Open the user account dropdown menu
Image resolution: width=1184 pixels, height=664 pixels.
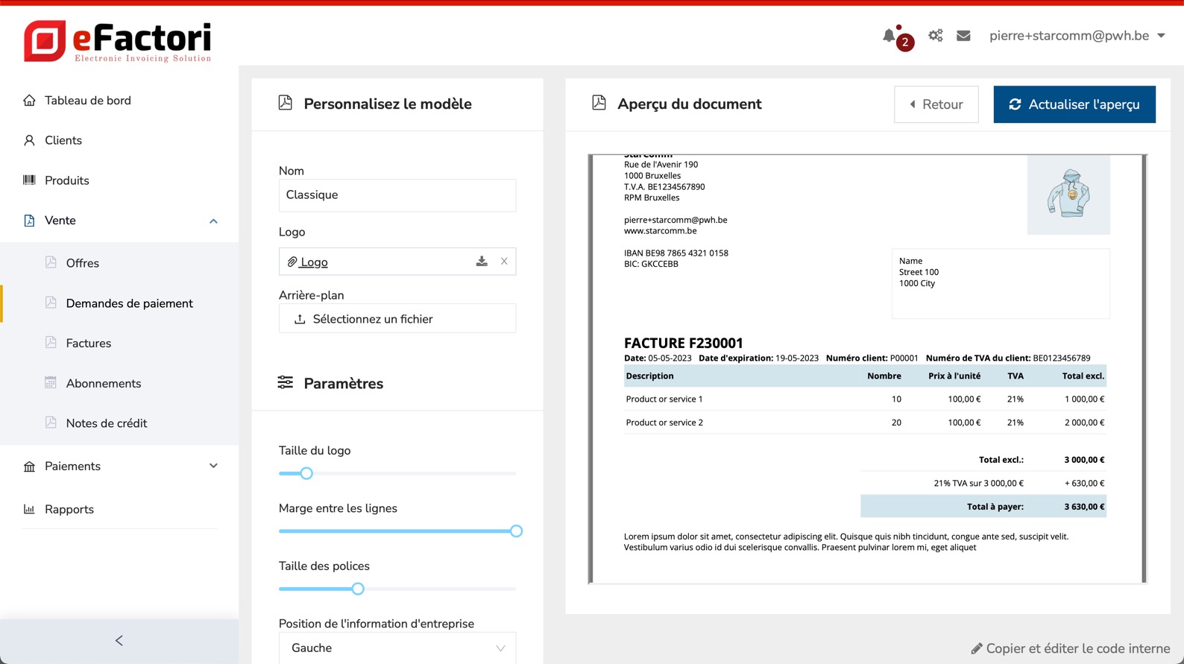[x=1077, y=36]
